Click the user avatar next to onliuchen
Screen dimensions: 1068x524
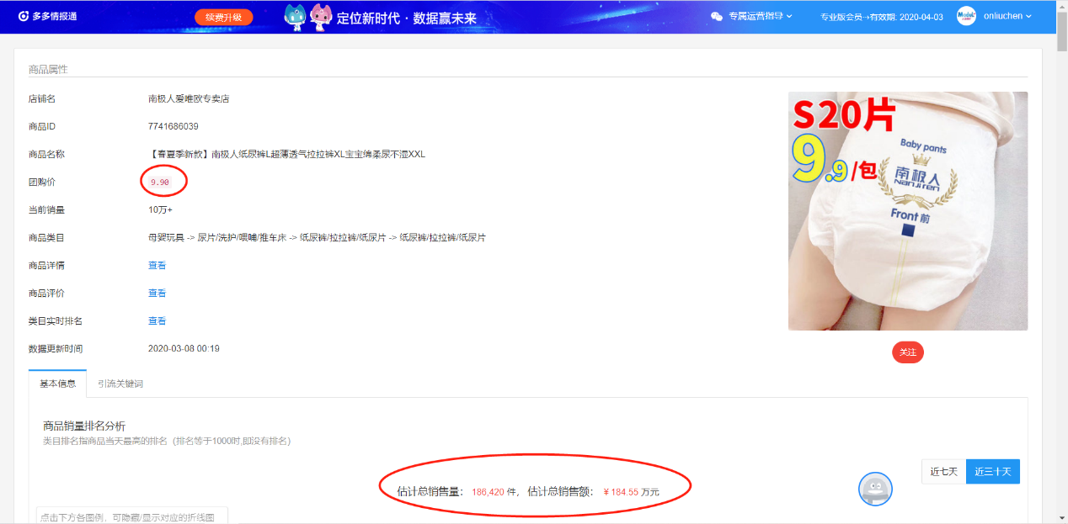[x=966, y=16]
